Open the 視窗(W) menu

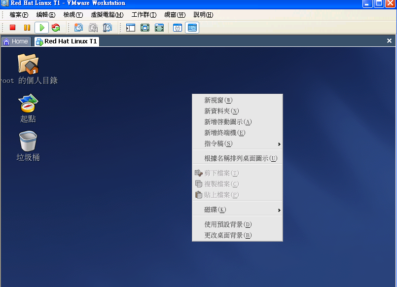[x=175, y=15]
